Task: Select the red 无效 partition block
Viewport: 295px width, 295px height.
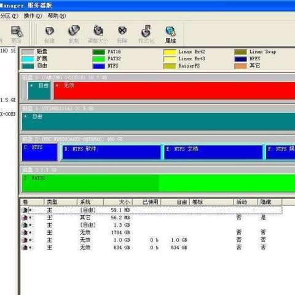Action: [174, 90]
